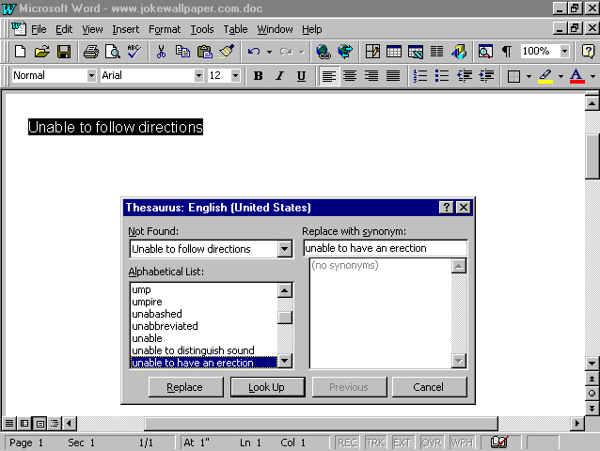Open the Print Preview tool
The image size is (600, 451).
coord(112,52)
